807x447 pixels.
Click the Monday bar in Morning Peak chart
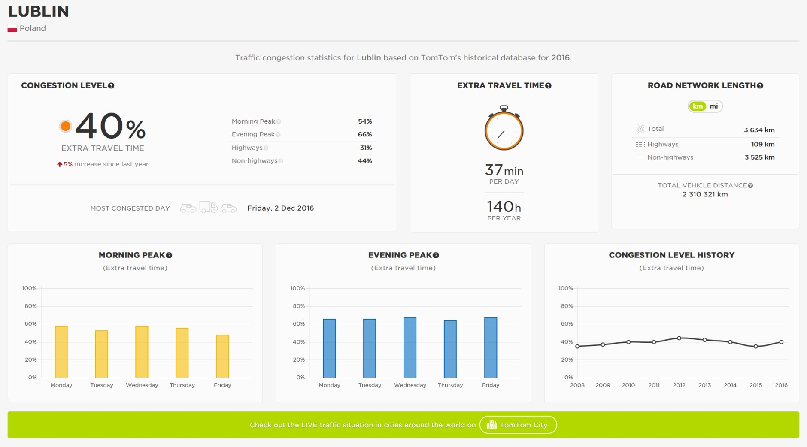pos(61,352)
